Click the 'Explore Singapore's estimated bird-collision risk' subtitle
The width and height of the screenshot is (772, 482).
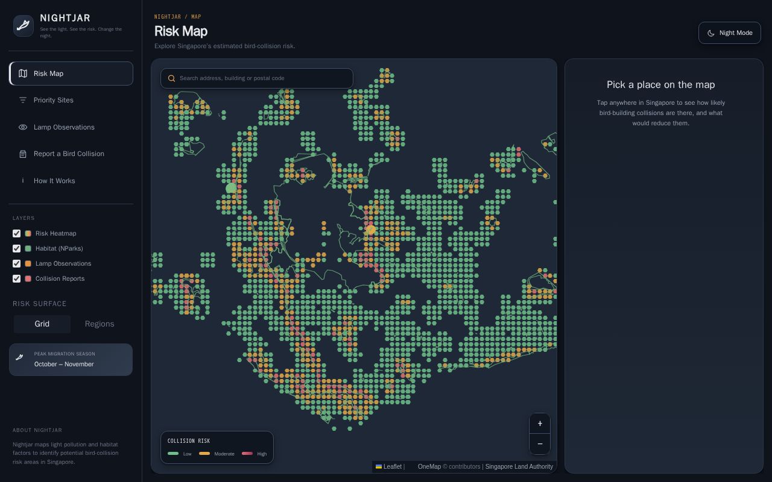coord(225,46)
